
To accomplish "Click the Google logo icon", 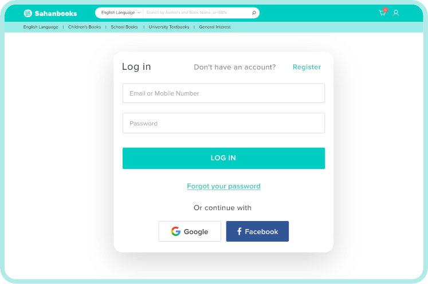I will 176,231.
